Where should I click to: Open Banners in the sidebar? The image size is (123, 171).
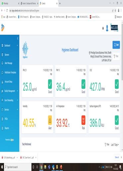point(7,55)
